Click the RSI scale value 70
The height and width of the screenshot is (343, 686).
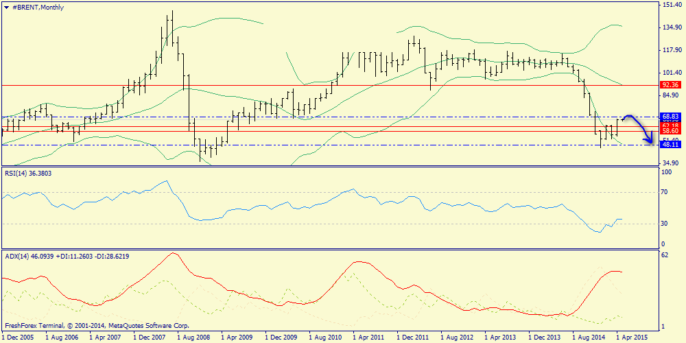pos(664,193)
